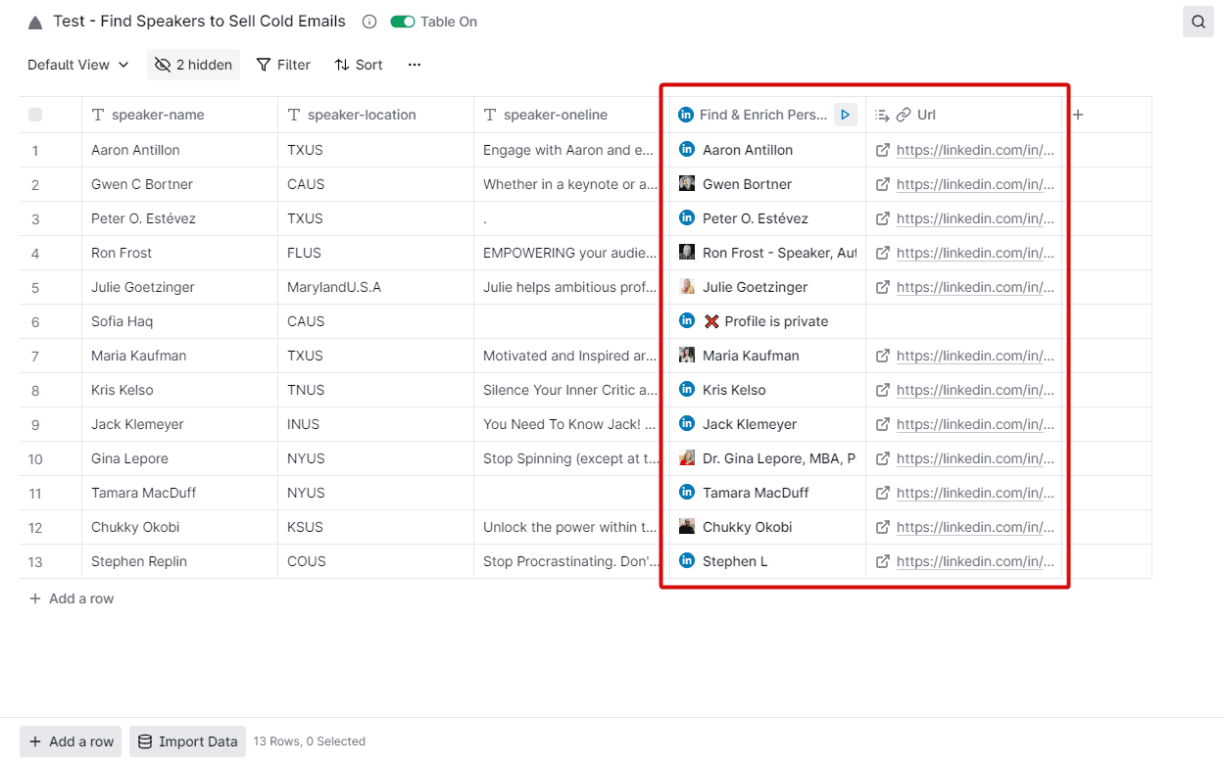1224x765 pixels.
Task: Open the three-dots more options menu
Action: (x=415, y=65)
